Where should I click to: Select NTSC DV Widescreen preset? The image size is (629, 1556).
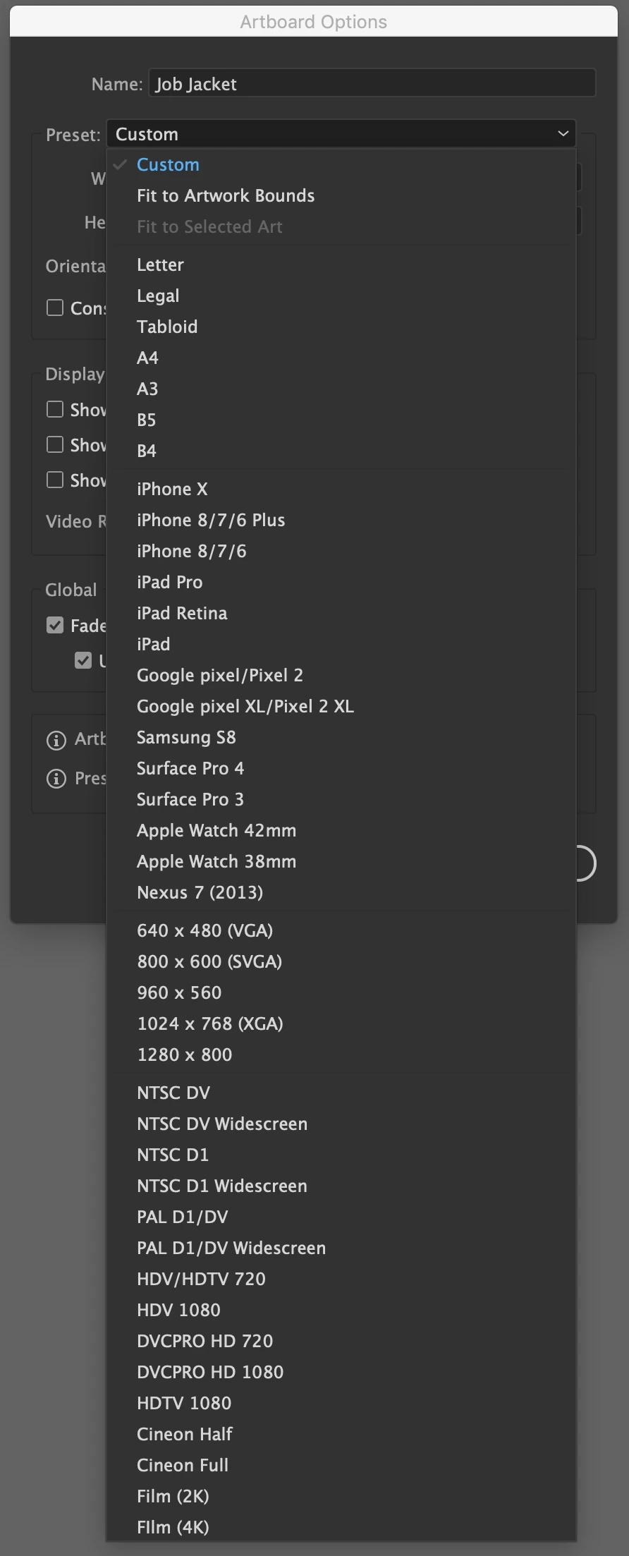click(x=341, y=1124)
